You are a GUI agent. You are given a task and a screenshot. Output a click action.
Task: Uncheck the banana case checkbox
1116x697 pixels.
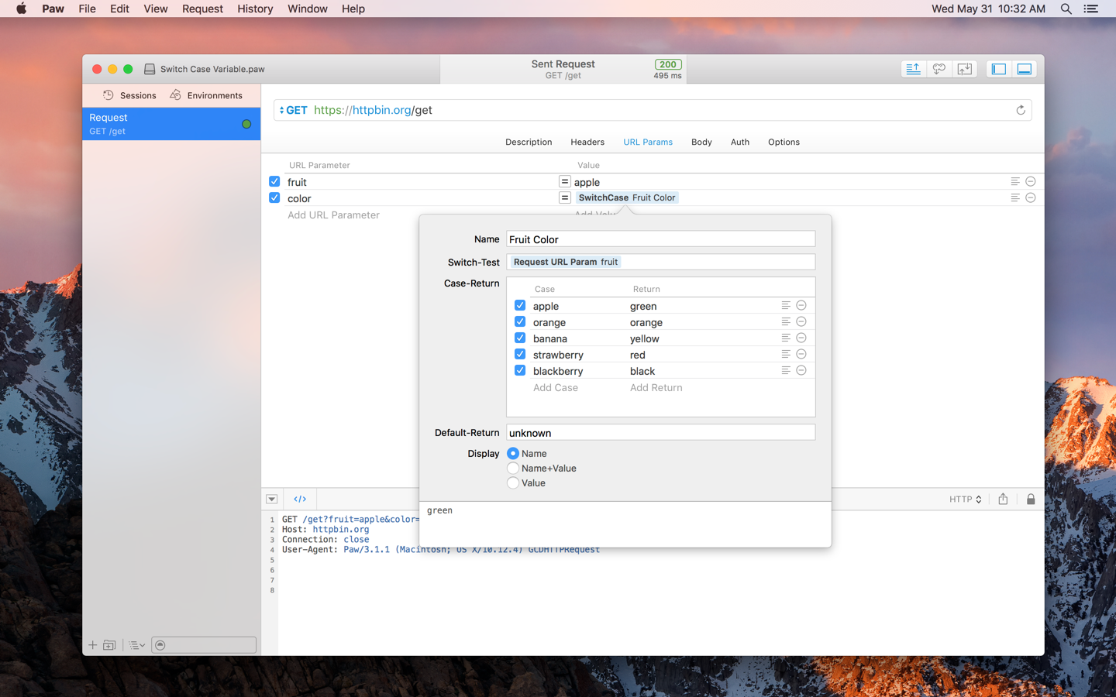(520, 338)
